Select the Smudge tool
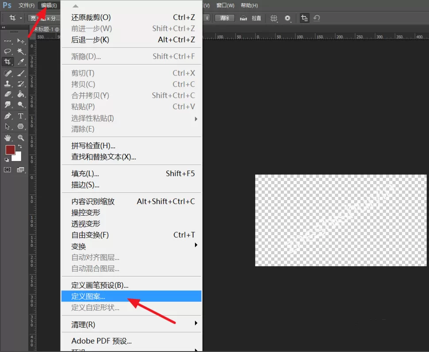The height and width of the screenshot is (352, 429). (x=8, y=104)
